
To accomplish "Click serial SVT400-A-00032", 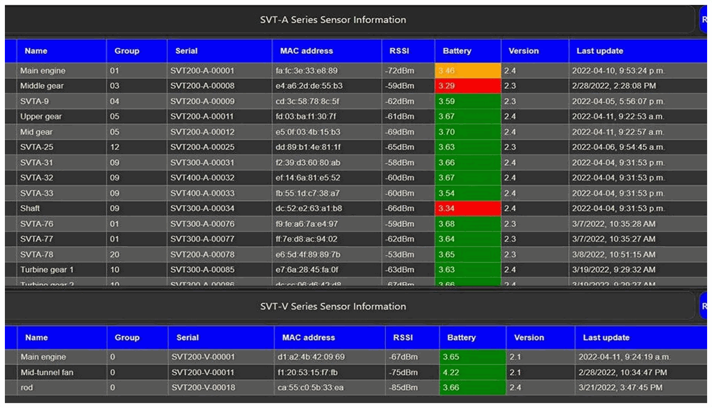I will pos(202,178).
